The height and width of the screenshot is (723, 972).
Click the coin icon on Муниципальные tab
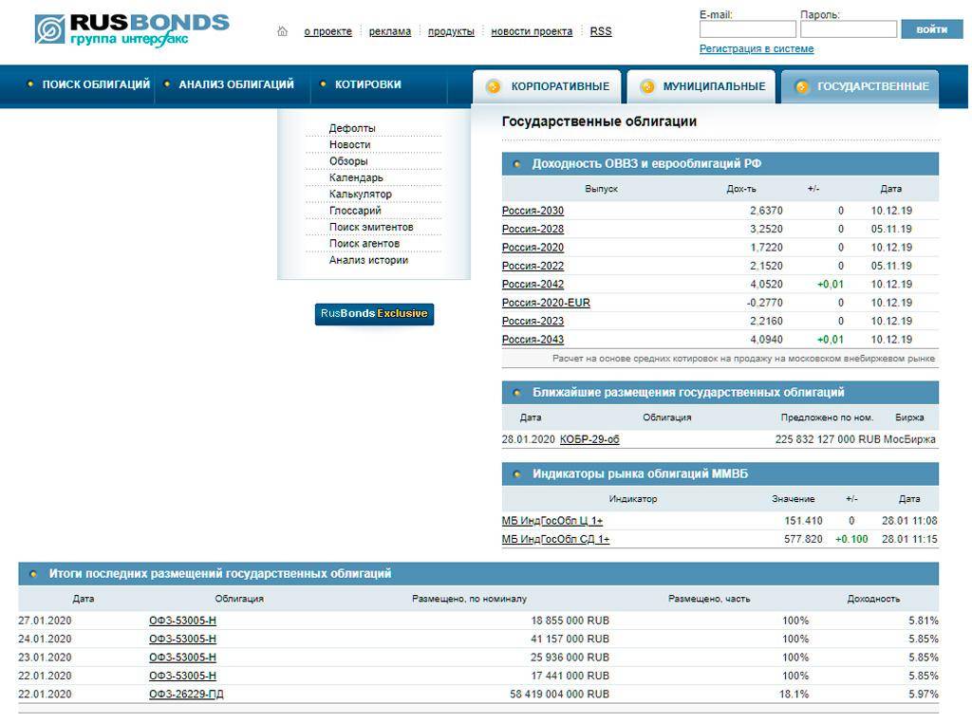click(647, 87)
